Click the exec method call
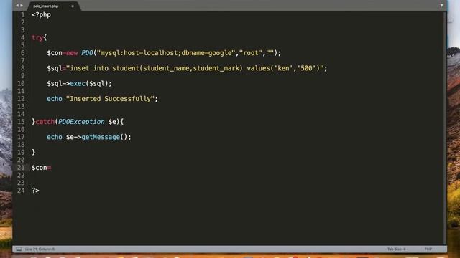Screen dimensions: 460x258 pos(78,84)
